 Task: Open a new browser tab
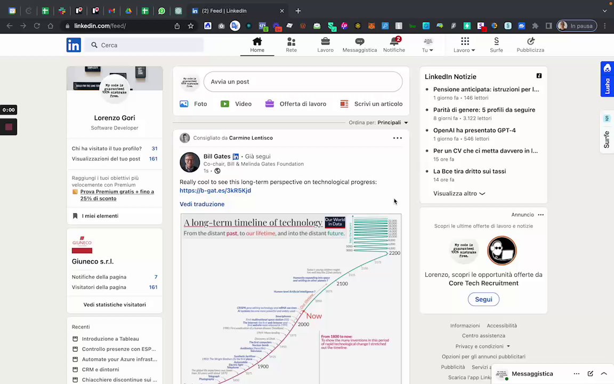[298, 11]
